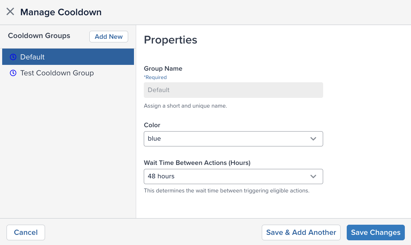Viewport: 411px width, 245px height.
Task: Click the Properties heading
Action: [170, 40]
